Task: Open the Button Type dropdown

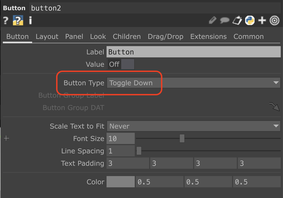Action: coord(193,83)
